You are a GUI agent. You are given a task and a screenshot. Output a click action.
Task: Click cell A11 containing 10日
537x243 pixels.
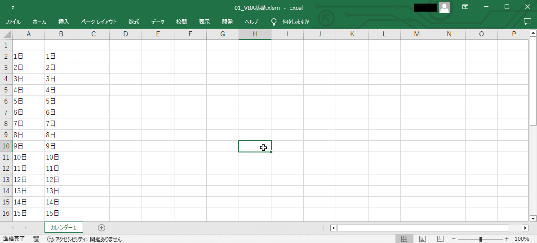[x=29, y=157]
